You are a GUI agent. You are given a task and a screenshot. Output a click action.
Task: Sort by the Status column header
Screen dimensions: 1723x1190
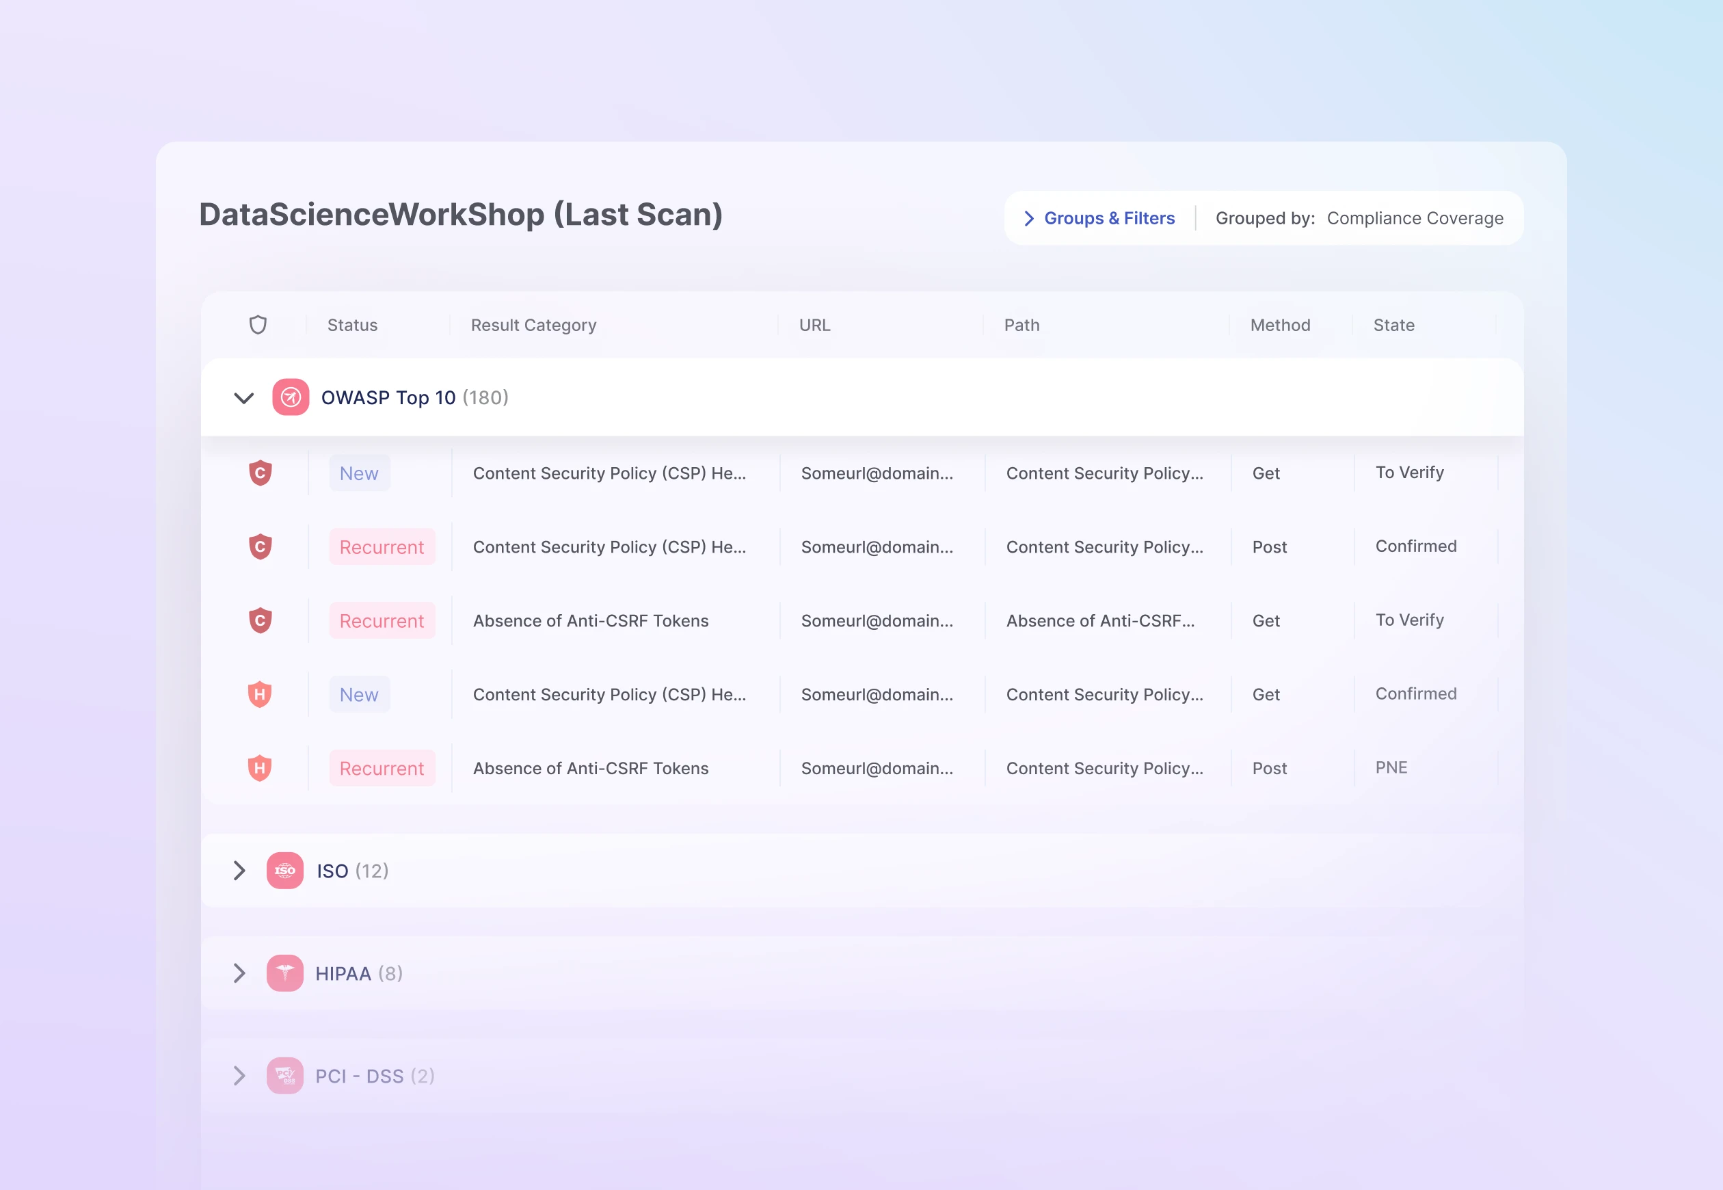click(353, 325)
